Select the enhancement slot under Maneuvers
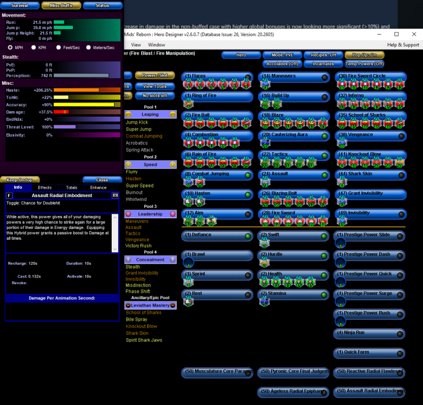This screenshot has width=423, height=405. [x=265, y=85]
